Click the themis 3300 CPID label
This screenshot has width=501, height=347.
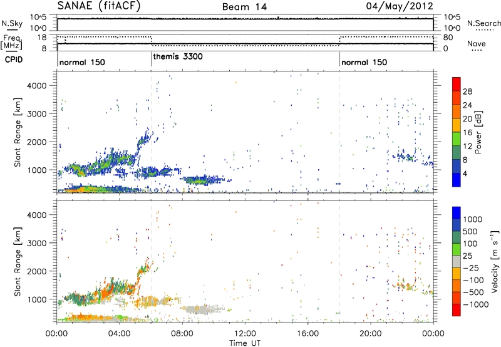(178, 56)
